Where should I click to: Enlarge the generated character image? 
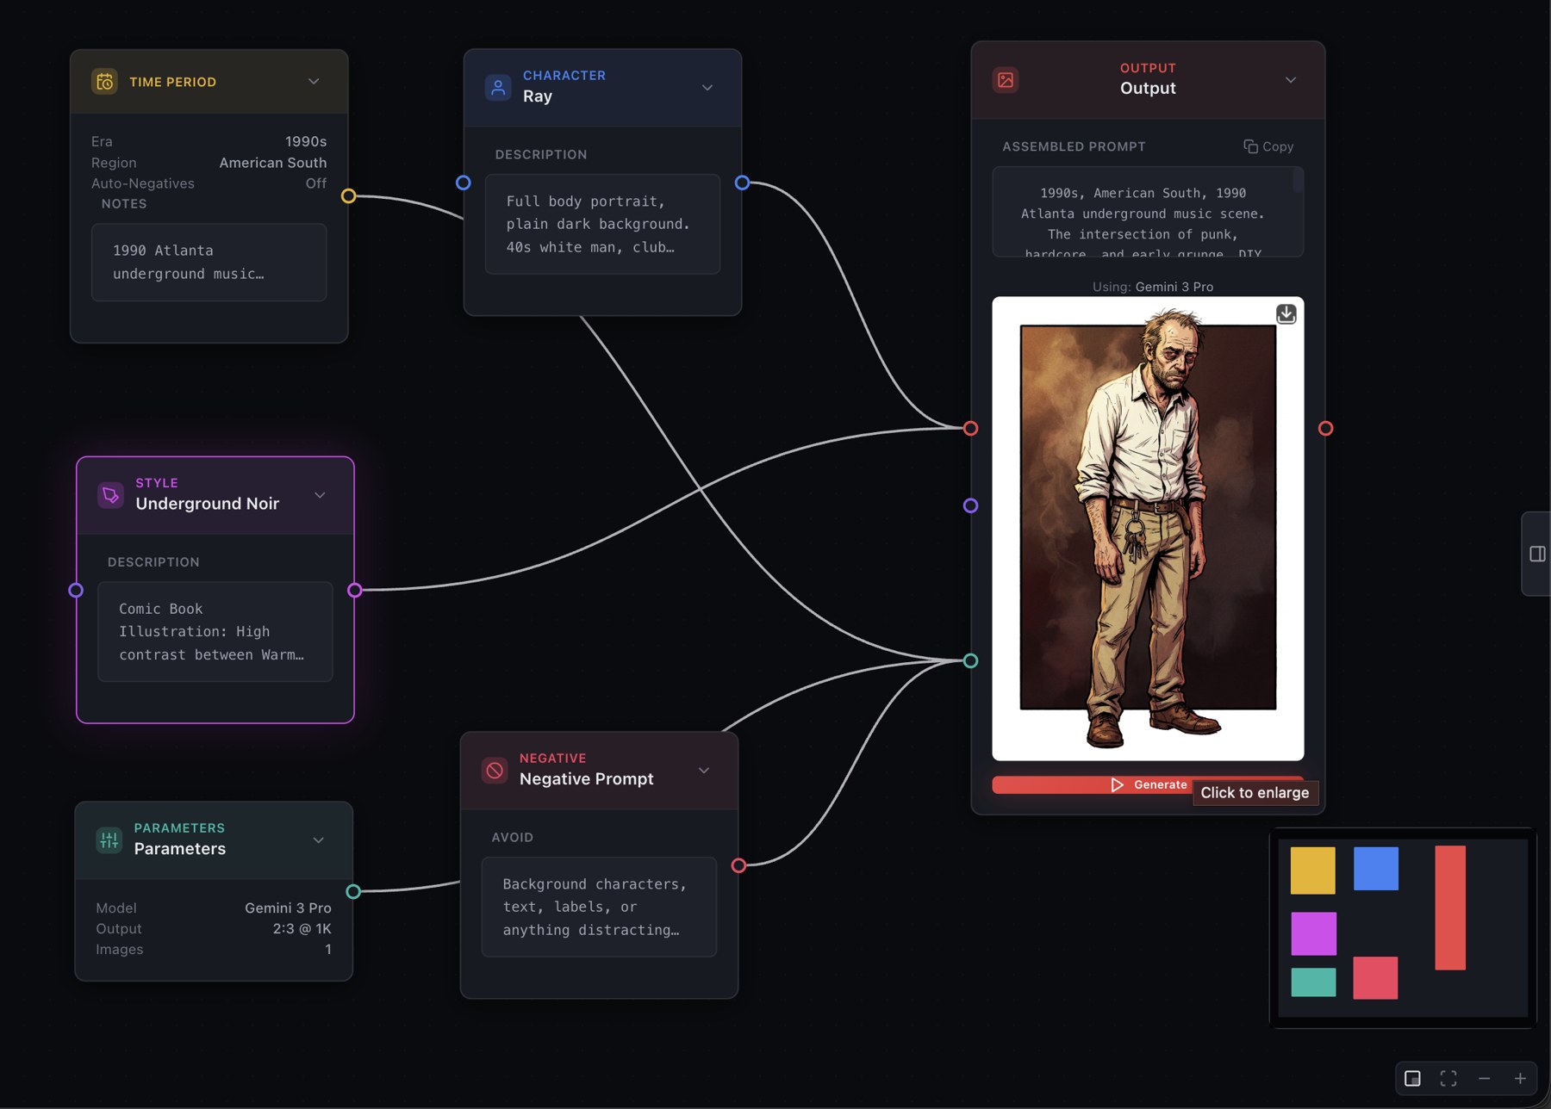(1148, 528)
